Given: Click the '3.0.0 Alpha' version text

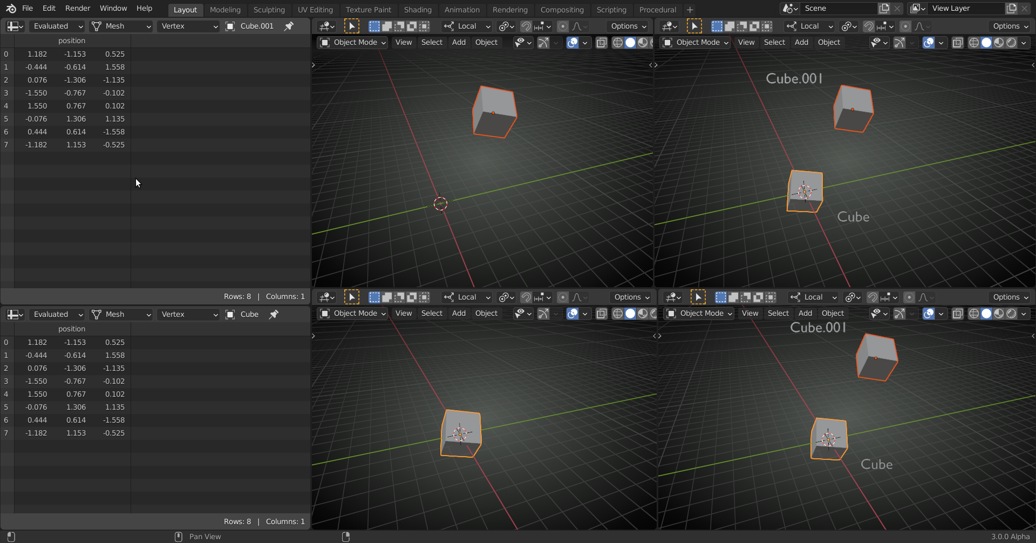Looking at the screenshot, I should 1010,537.
